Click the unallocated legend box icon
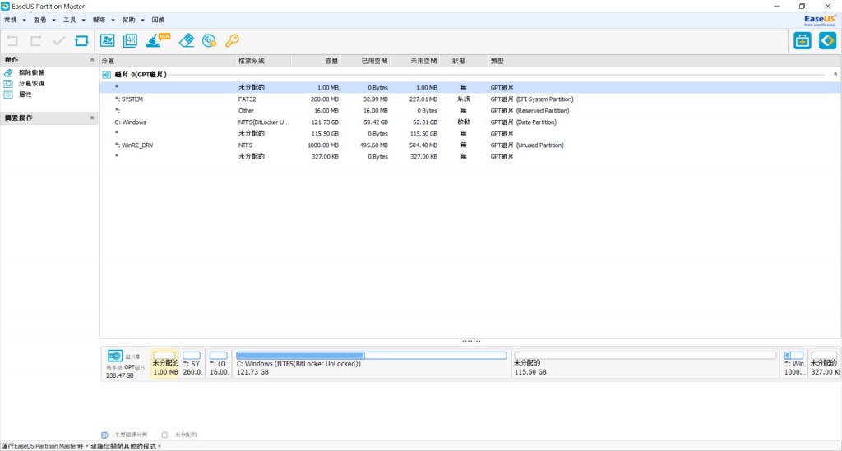The width and height of the screenshot is (842, 451). pos(164,435)
